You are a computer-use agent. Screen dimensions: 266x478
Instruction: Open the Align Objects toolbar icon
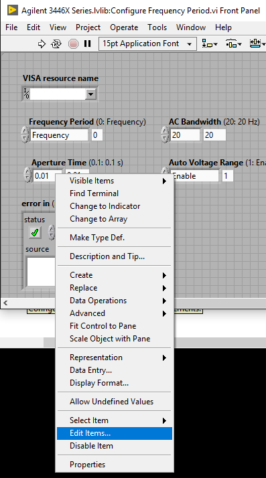tap(210, 44)
